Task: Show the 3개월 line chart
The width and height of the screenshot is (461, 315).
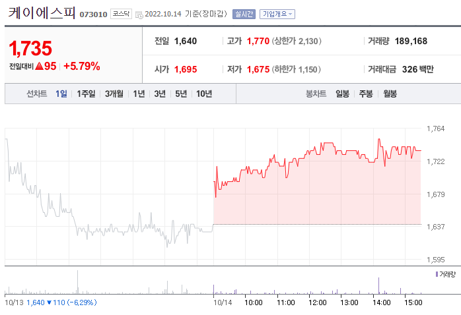Action: (114, 94)
